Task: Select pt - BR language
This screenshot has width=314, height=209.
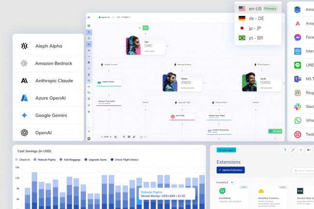Action: pos(258,38)
